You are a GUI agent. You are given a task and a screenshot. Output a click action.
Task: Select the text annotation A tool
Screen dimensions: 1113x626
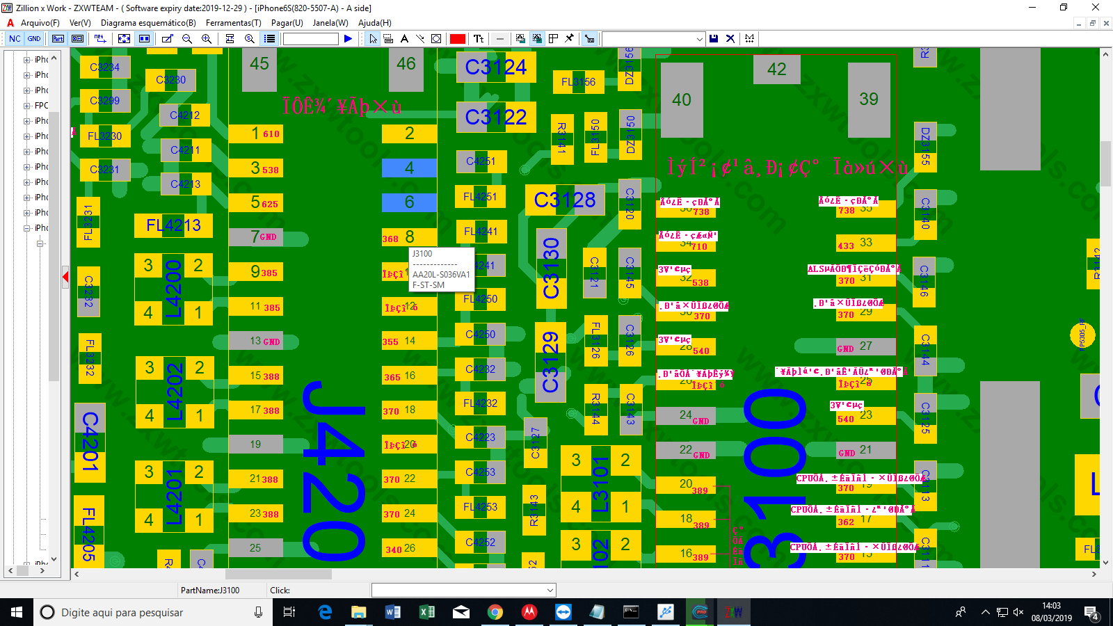point(404,39)
